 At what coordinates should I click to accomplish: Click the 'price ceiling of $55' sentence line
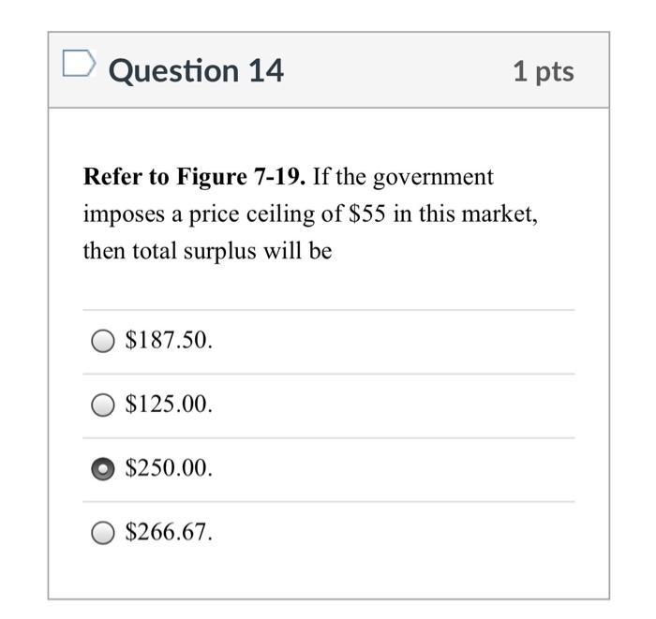tap(310, 214)
